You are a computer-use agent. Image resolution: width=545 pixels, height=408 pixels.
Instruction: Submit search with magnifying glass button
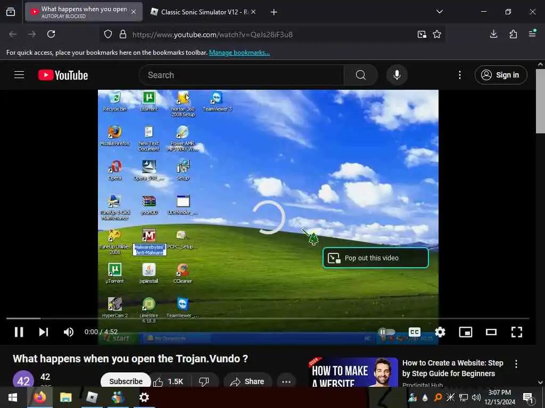click(x=361, y=75)
